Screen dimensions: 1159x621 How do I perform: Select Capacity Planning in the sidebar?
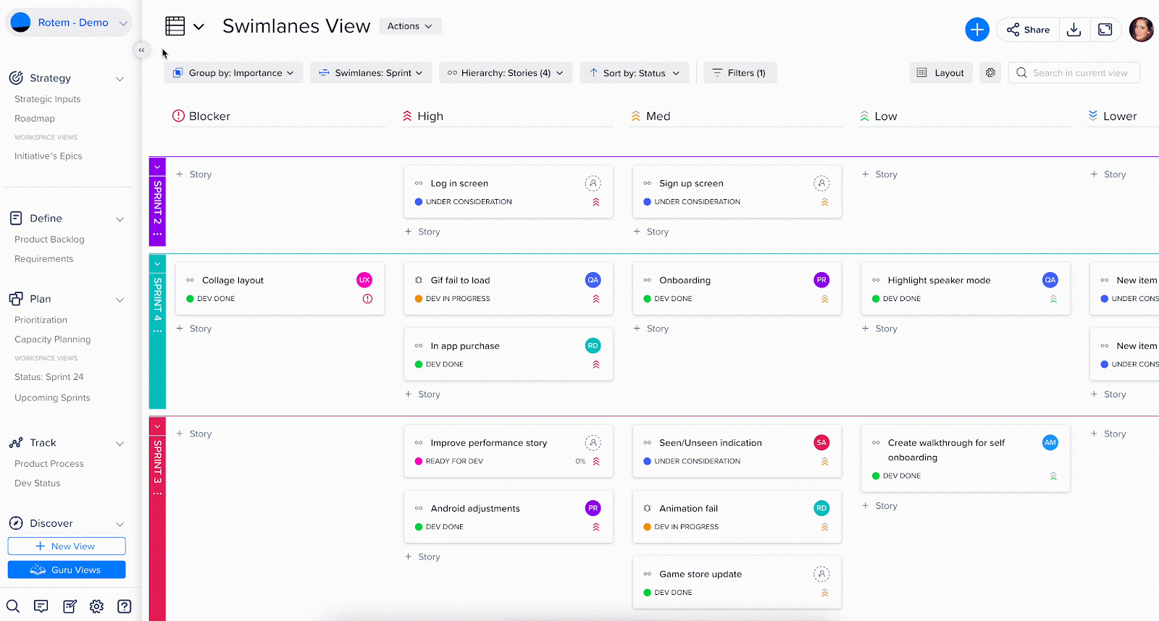[52, 339]
